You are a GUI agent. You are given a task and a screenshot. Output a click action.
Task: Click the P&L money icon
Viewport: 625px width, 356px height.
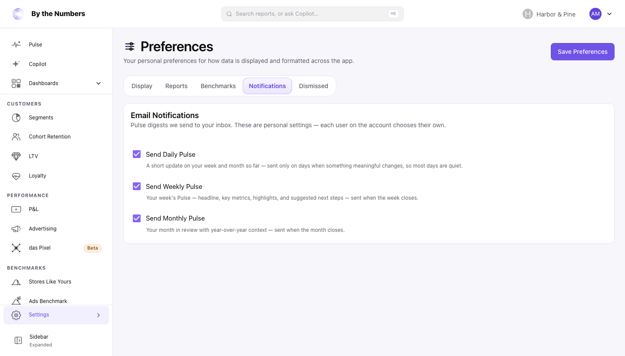pyautogui.click(x=16, y=209)
